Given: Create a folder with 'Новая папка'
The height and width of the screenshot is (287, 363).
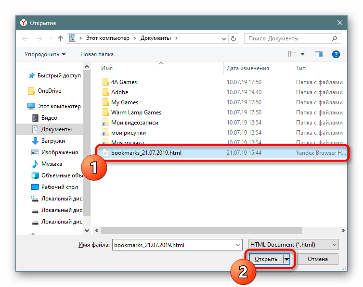Looking at the screenshot, I should [97, 54].
